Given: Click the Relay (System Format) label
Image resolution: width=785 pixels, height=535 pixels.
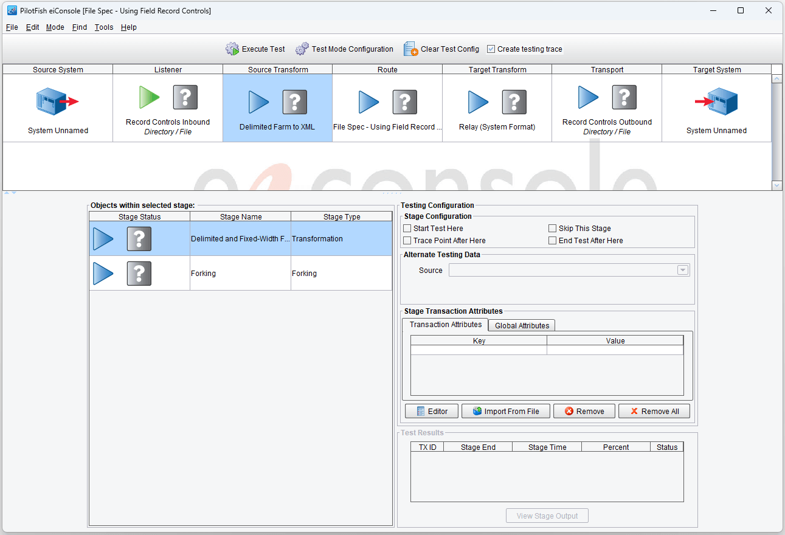Looking at the screenshot, I should point(497,127).
